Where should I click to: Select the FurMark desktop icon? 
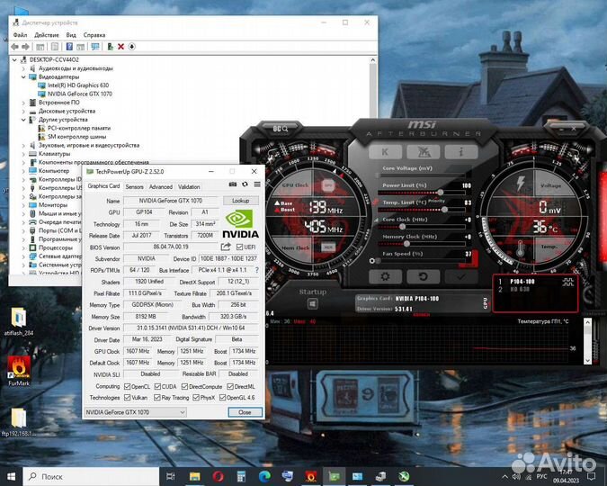coord(19,371)
